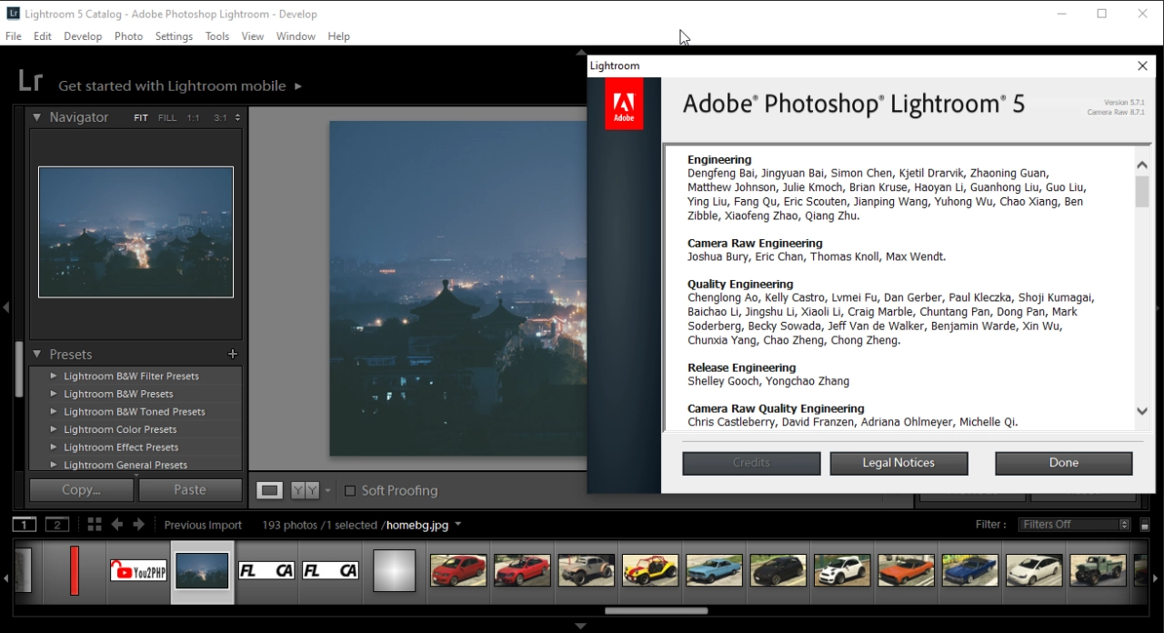The width and height of the screenshot is (1164, 633).
Task: Go back with the left arrow icon
Action: 116,525
